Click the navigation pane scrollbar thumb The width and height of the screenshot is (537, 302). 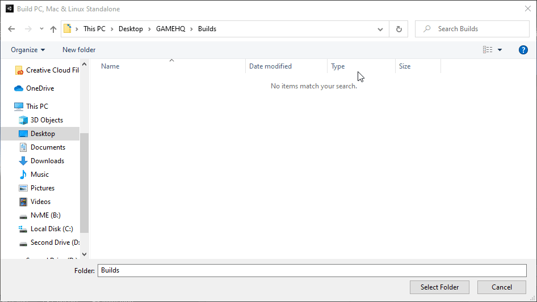coord(84,183)
